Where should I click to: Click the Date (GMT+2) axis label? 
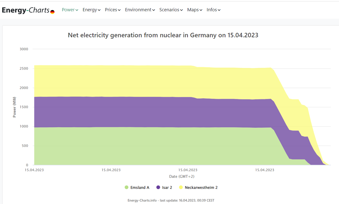click(x=182, y=176)
